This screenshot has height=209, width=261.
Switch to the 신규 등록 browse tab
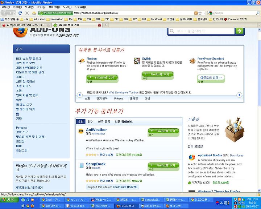point(104,121)
